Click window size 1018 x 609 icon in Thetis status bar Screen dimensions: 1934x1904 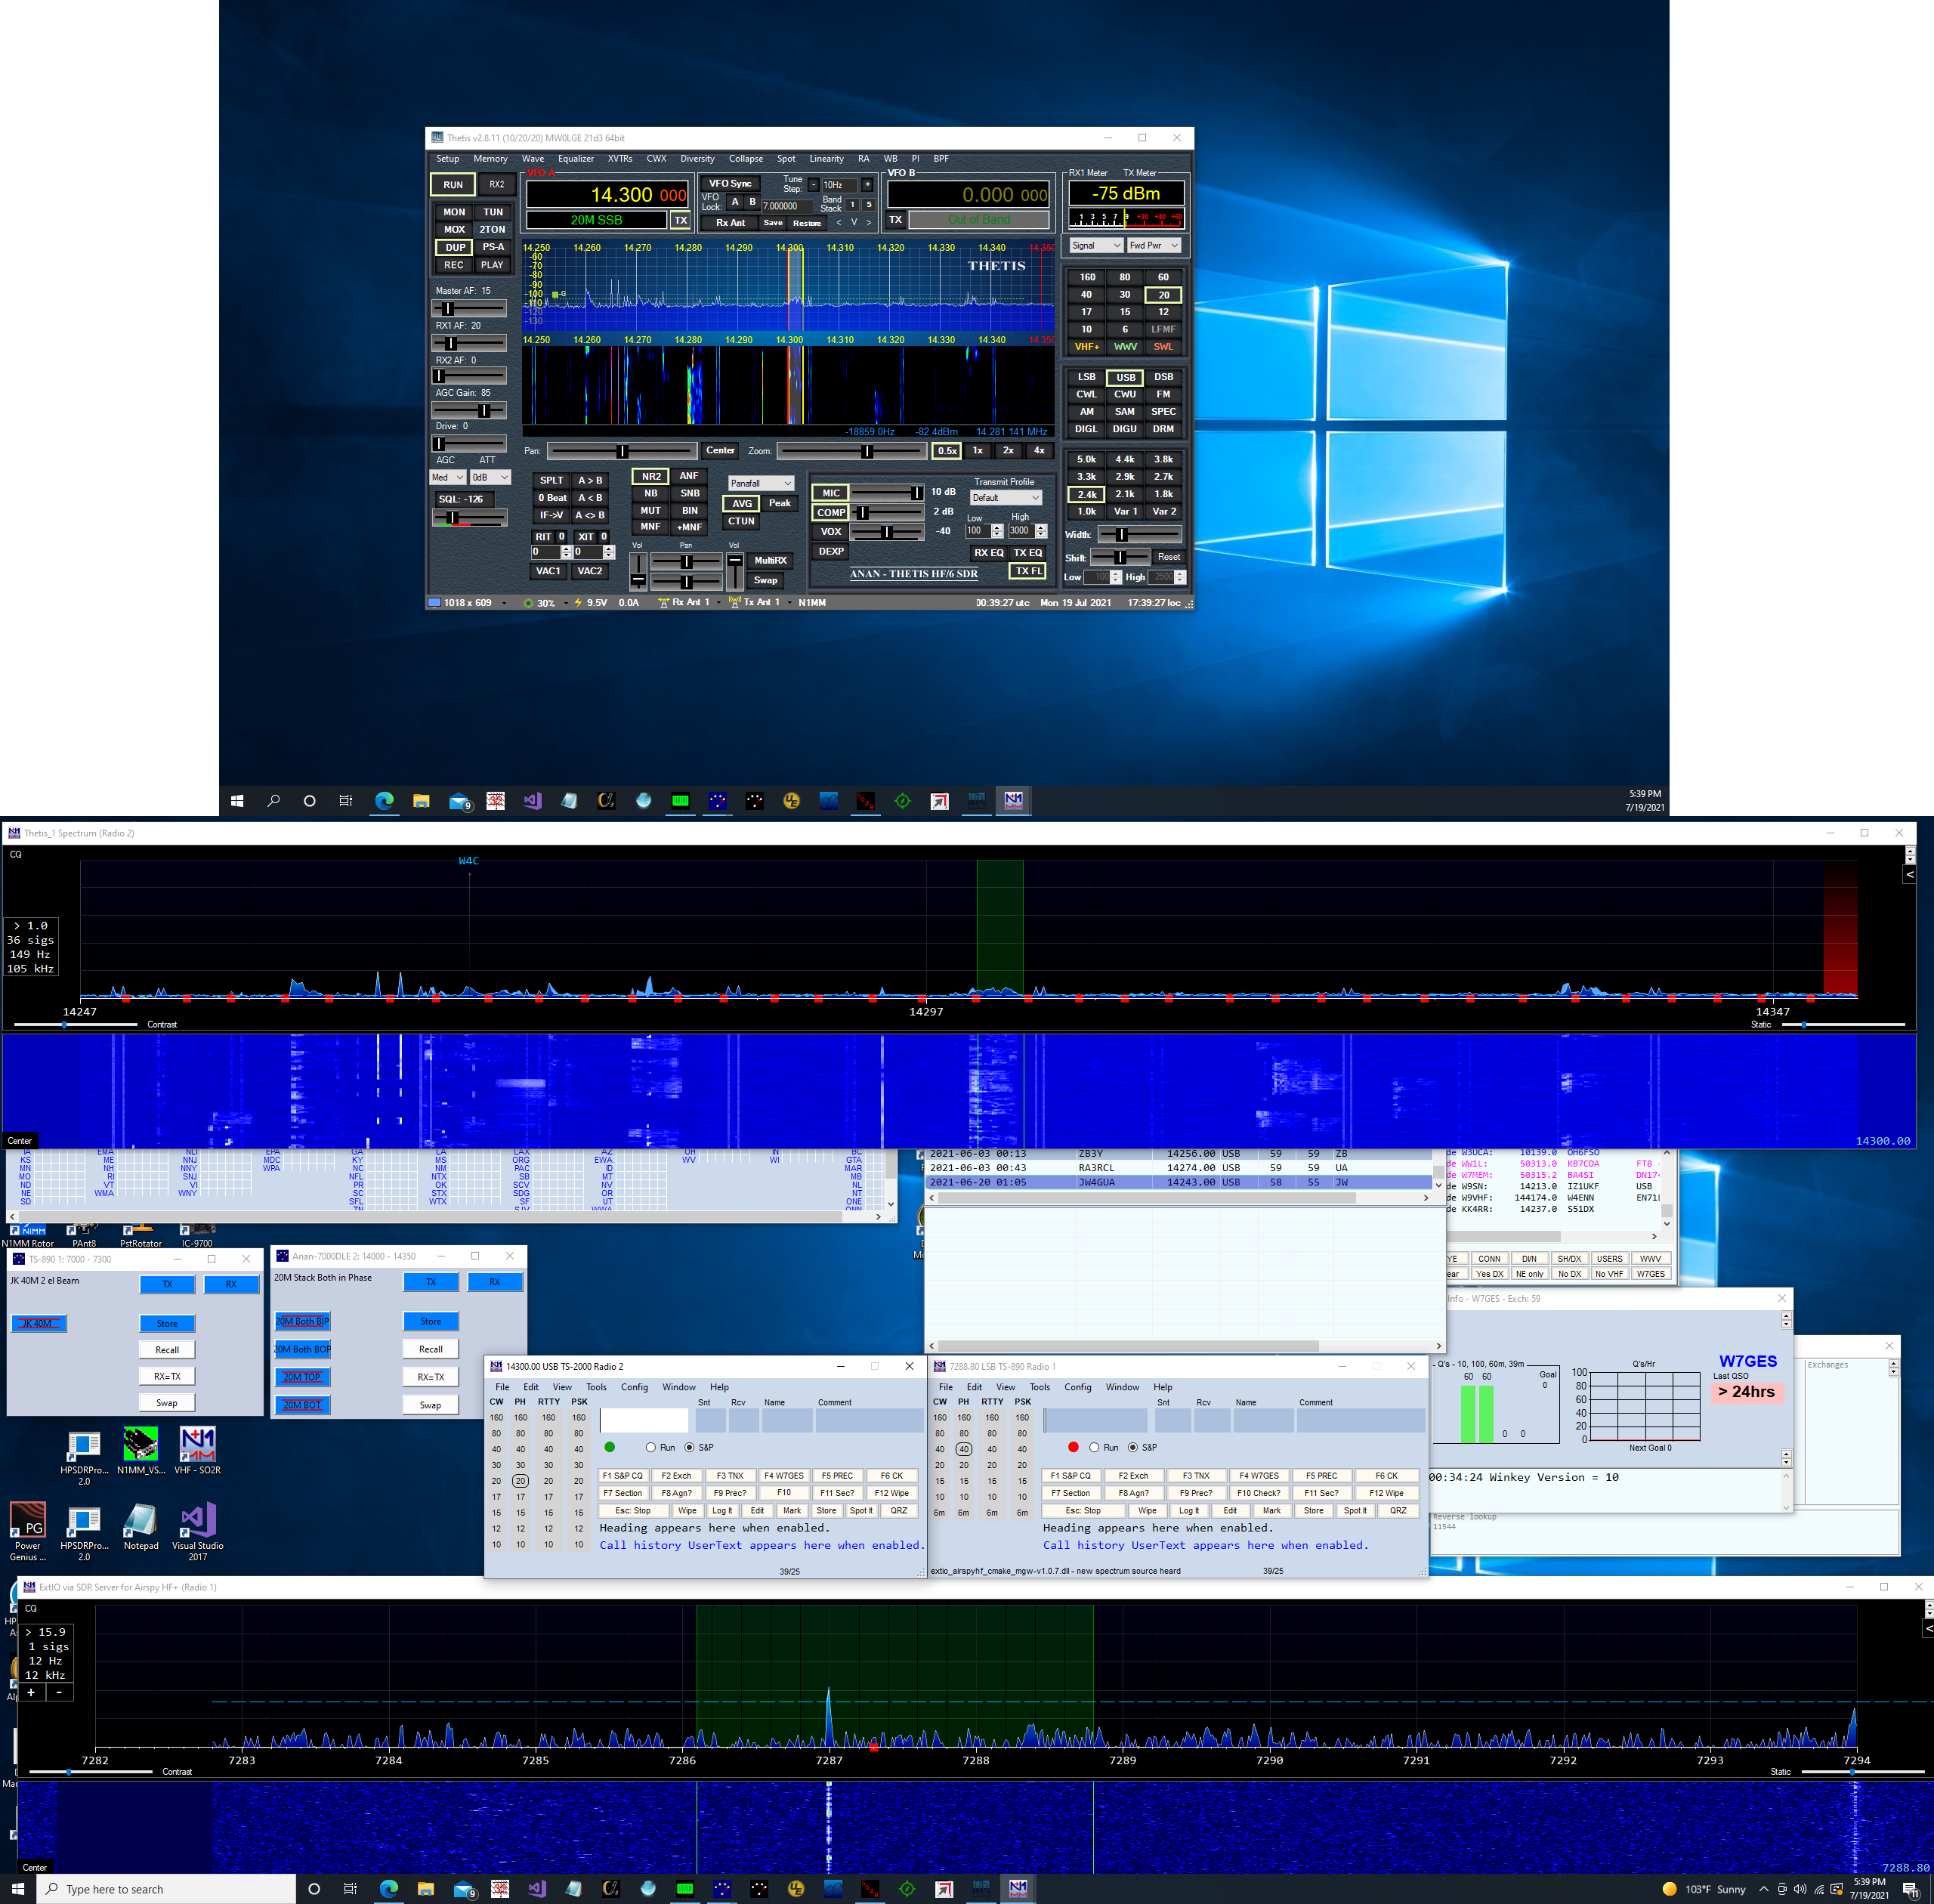[x=434, y=603]
